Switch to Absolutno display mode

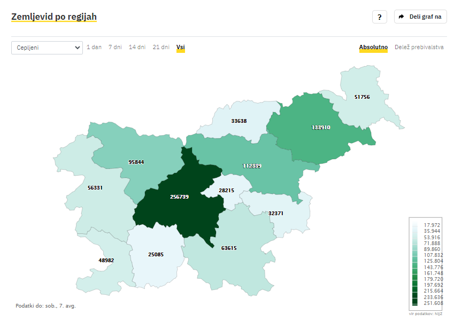(x=373, y=47)
